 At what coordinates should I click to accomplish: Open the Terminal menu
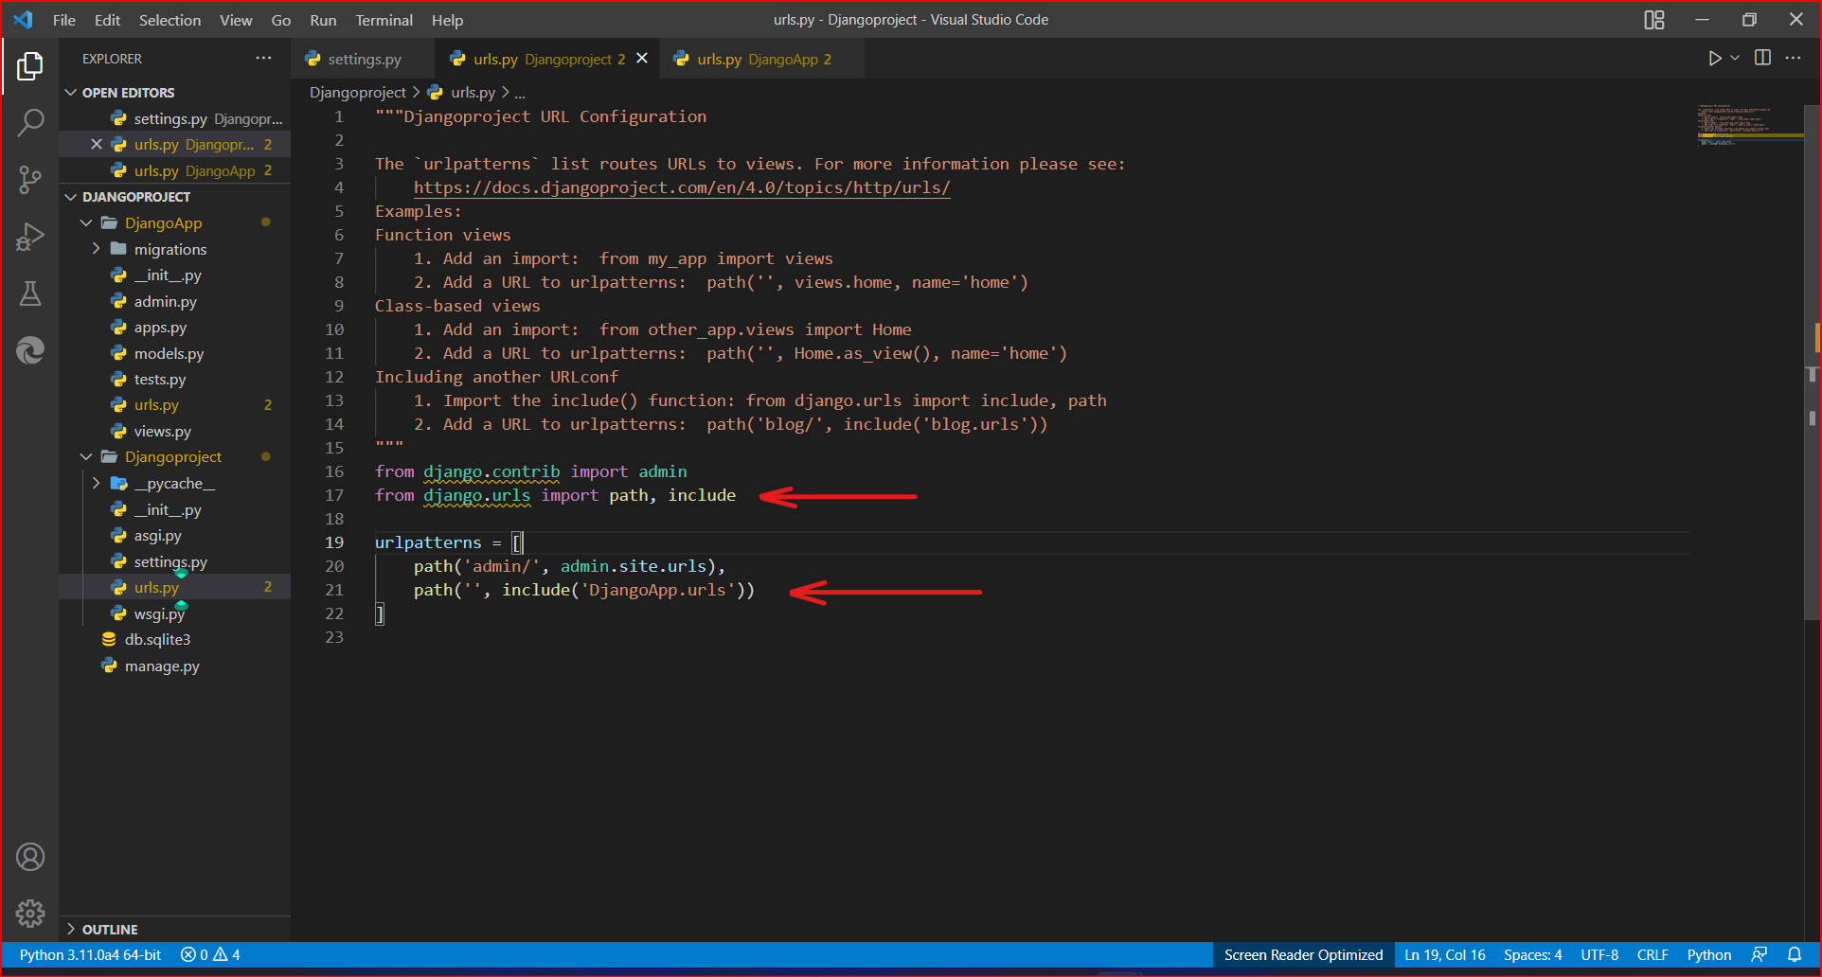[x=384, y=20]
